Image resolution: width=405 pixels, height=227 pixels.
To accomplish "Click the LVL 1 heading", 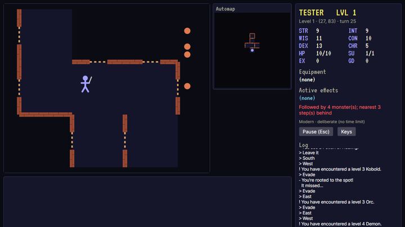I will 346,12.
